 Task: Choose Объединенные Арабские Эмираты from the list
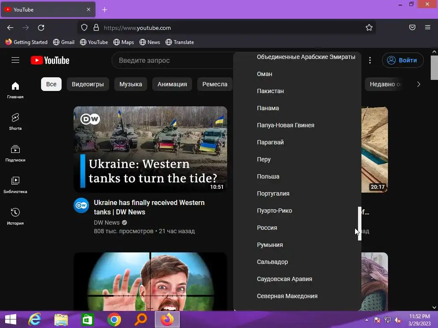pos(297,57)
